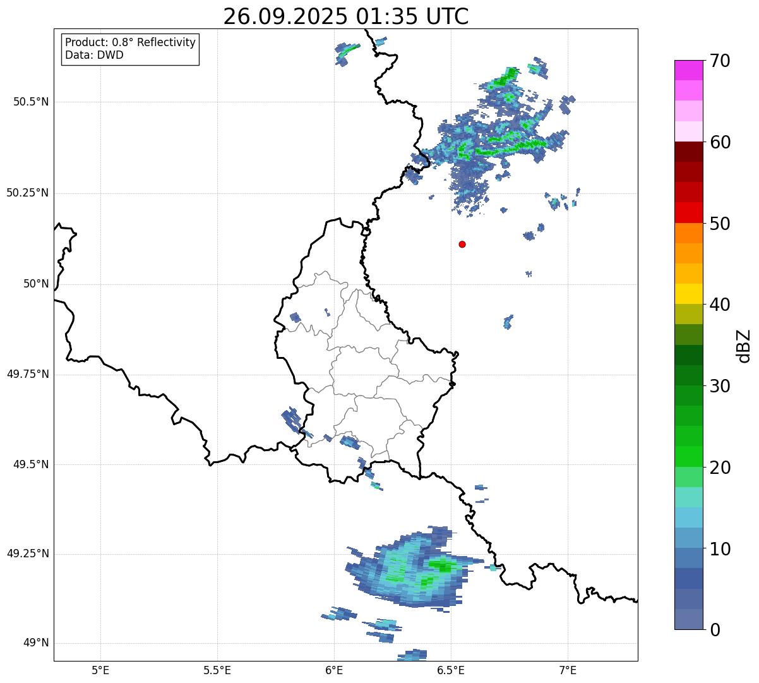The image size is (759, 683).
Task: Click the '50°N' latitude label
Action: 36,284
